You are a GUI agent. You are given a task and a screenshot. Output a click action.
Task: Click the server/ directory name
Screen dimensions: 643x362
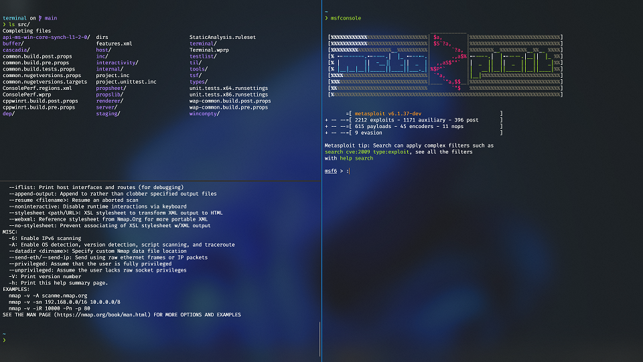(106, 107)
